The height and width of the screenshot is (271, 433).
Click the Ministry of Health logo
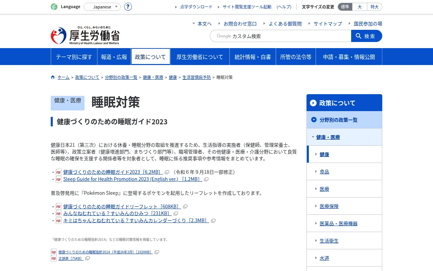85,36
